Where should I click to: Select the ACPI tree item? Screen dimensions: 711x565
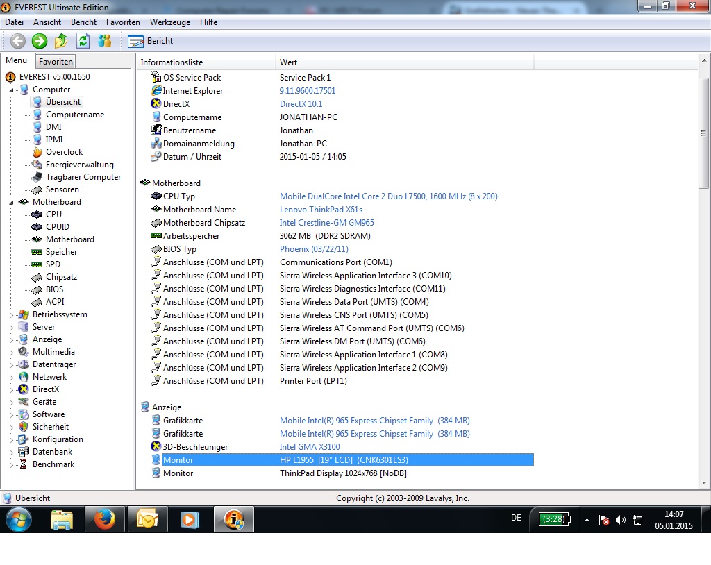click(x=55, y=302)
